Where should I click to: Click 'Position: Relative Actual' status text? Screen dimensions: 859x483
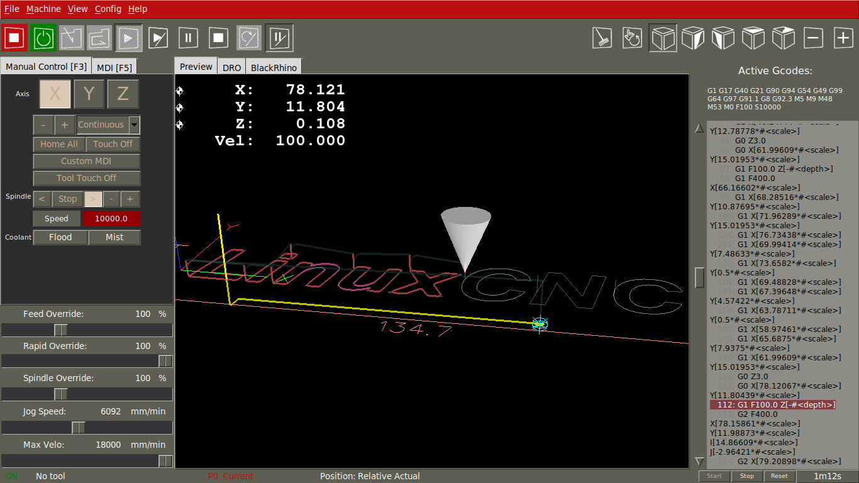coord(370,476)
